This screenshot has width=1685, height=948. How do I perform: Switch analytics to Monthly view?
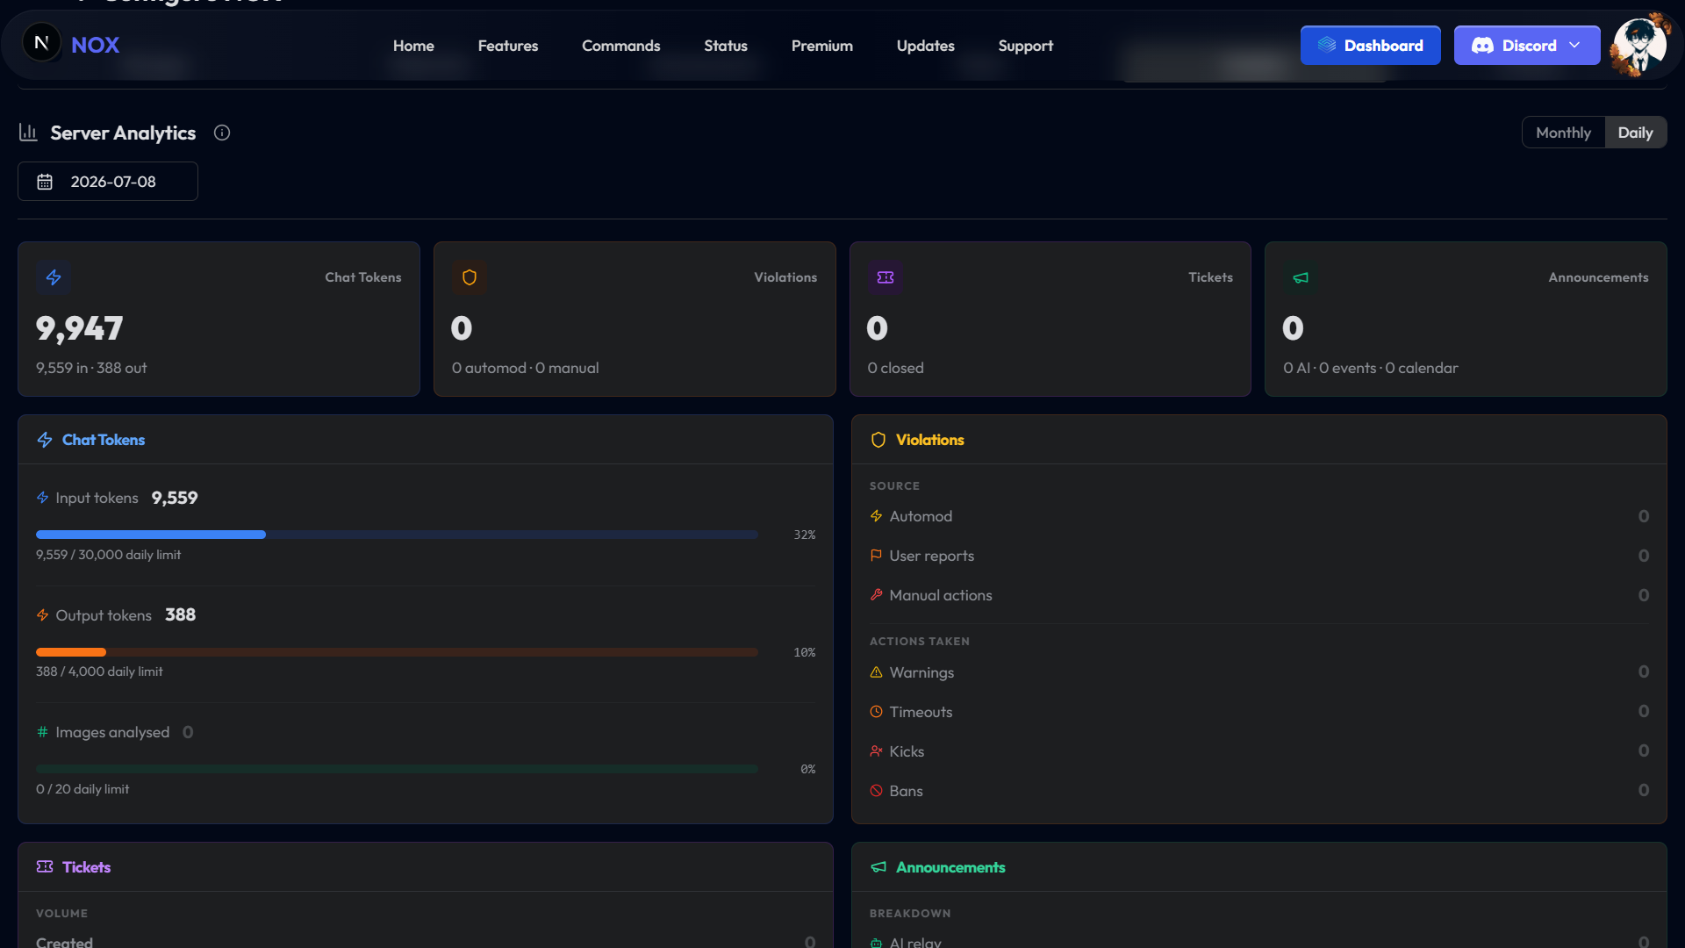(x=1563, y=133)
